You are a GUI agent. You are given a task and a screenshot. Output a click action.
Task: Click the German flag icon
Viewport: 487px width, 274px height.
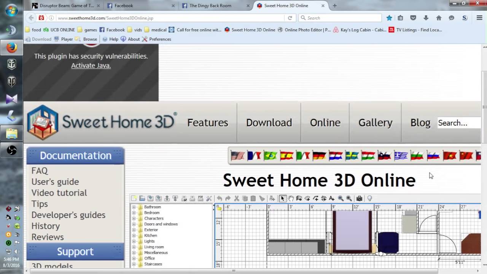click(319, 156)
